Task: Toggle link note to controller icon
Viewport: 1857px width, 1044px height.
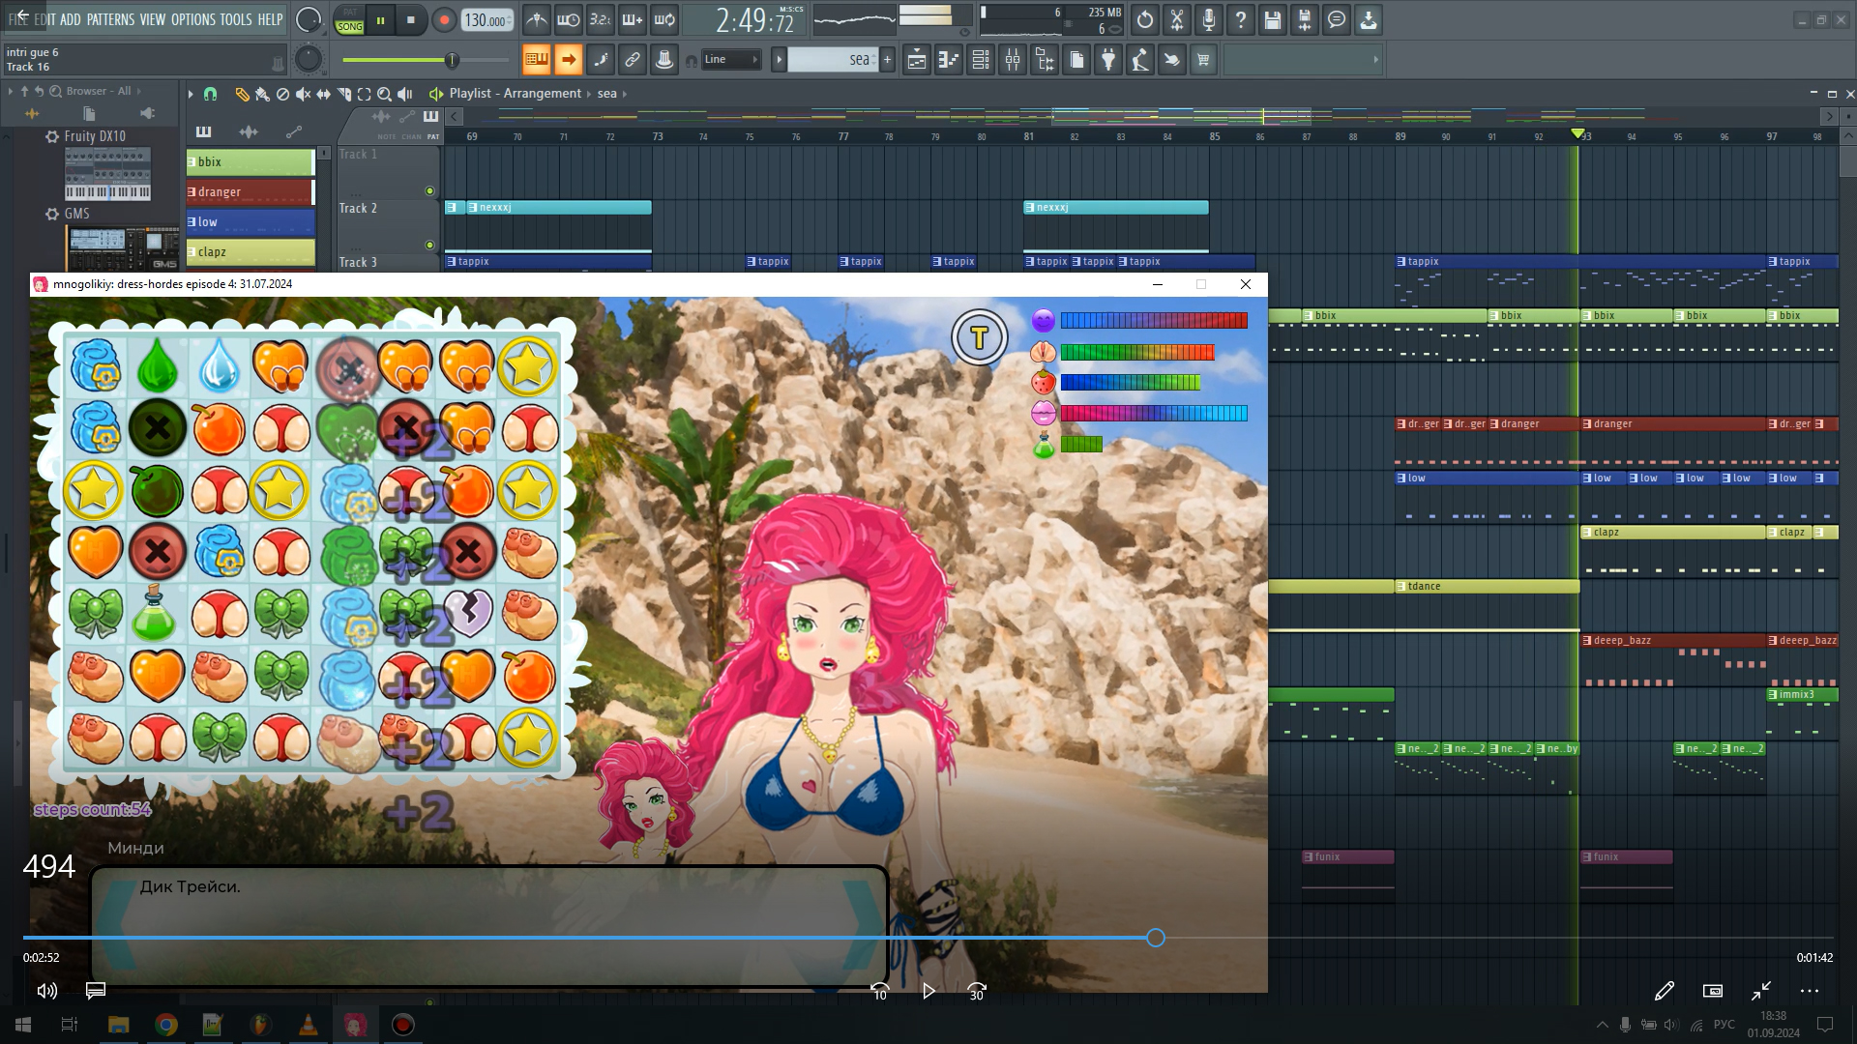Action: point(633,60)
